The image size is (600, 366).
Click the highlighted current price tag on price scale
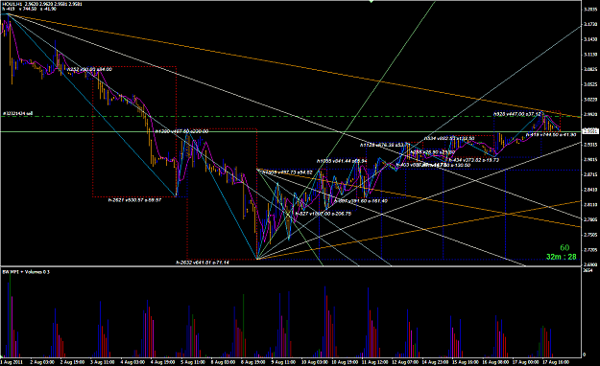click(x=589, y=131)
